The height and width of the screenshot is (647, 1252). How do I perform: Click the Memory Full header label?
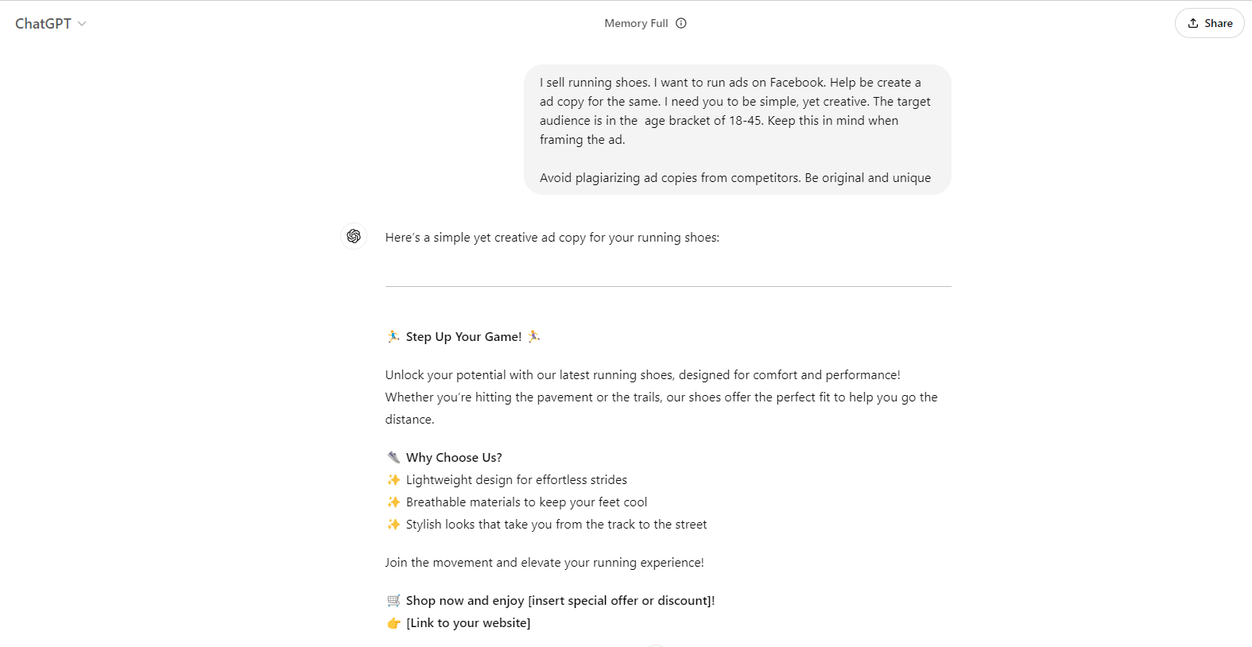tap(635, 23)
